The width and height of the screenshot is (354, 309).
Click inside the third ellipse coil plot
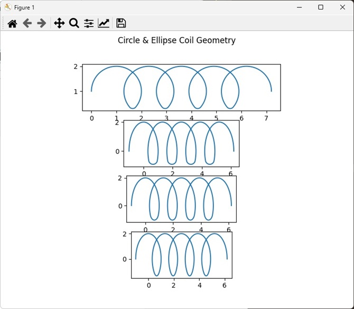coord(182,199)
